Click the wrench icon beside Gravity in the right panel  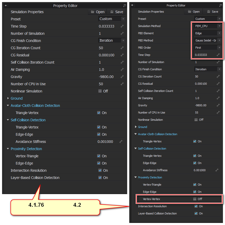click(218, 105)
